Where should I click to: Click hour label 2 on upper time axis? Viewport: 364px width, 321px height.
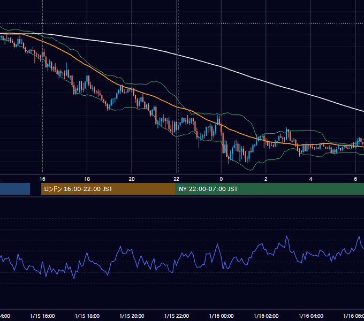click(x=266, y=179)
